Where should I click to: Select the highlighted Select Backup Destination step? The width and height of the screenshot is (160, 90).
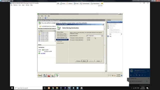coord(62,39)
